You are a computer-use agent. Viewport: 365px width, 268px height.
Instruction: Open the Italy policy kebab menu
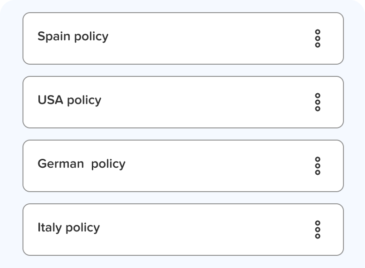[318, 230]
